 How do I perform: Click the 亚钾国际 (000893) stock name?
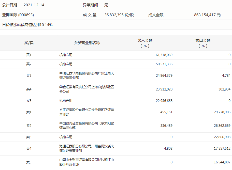18,15
